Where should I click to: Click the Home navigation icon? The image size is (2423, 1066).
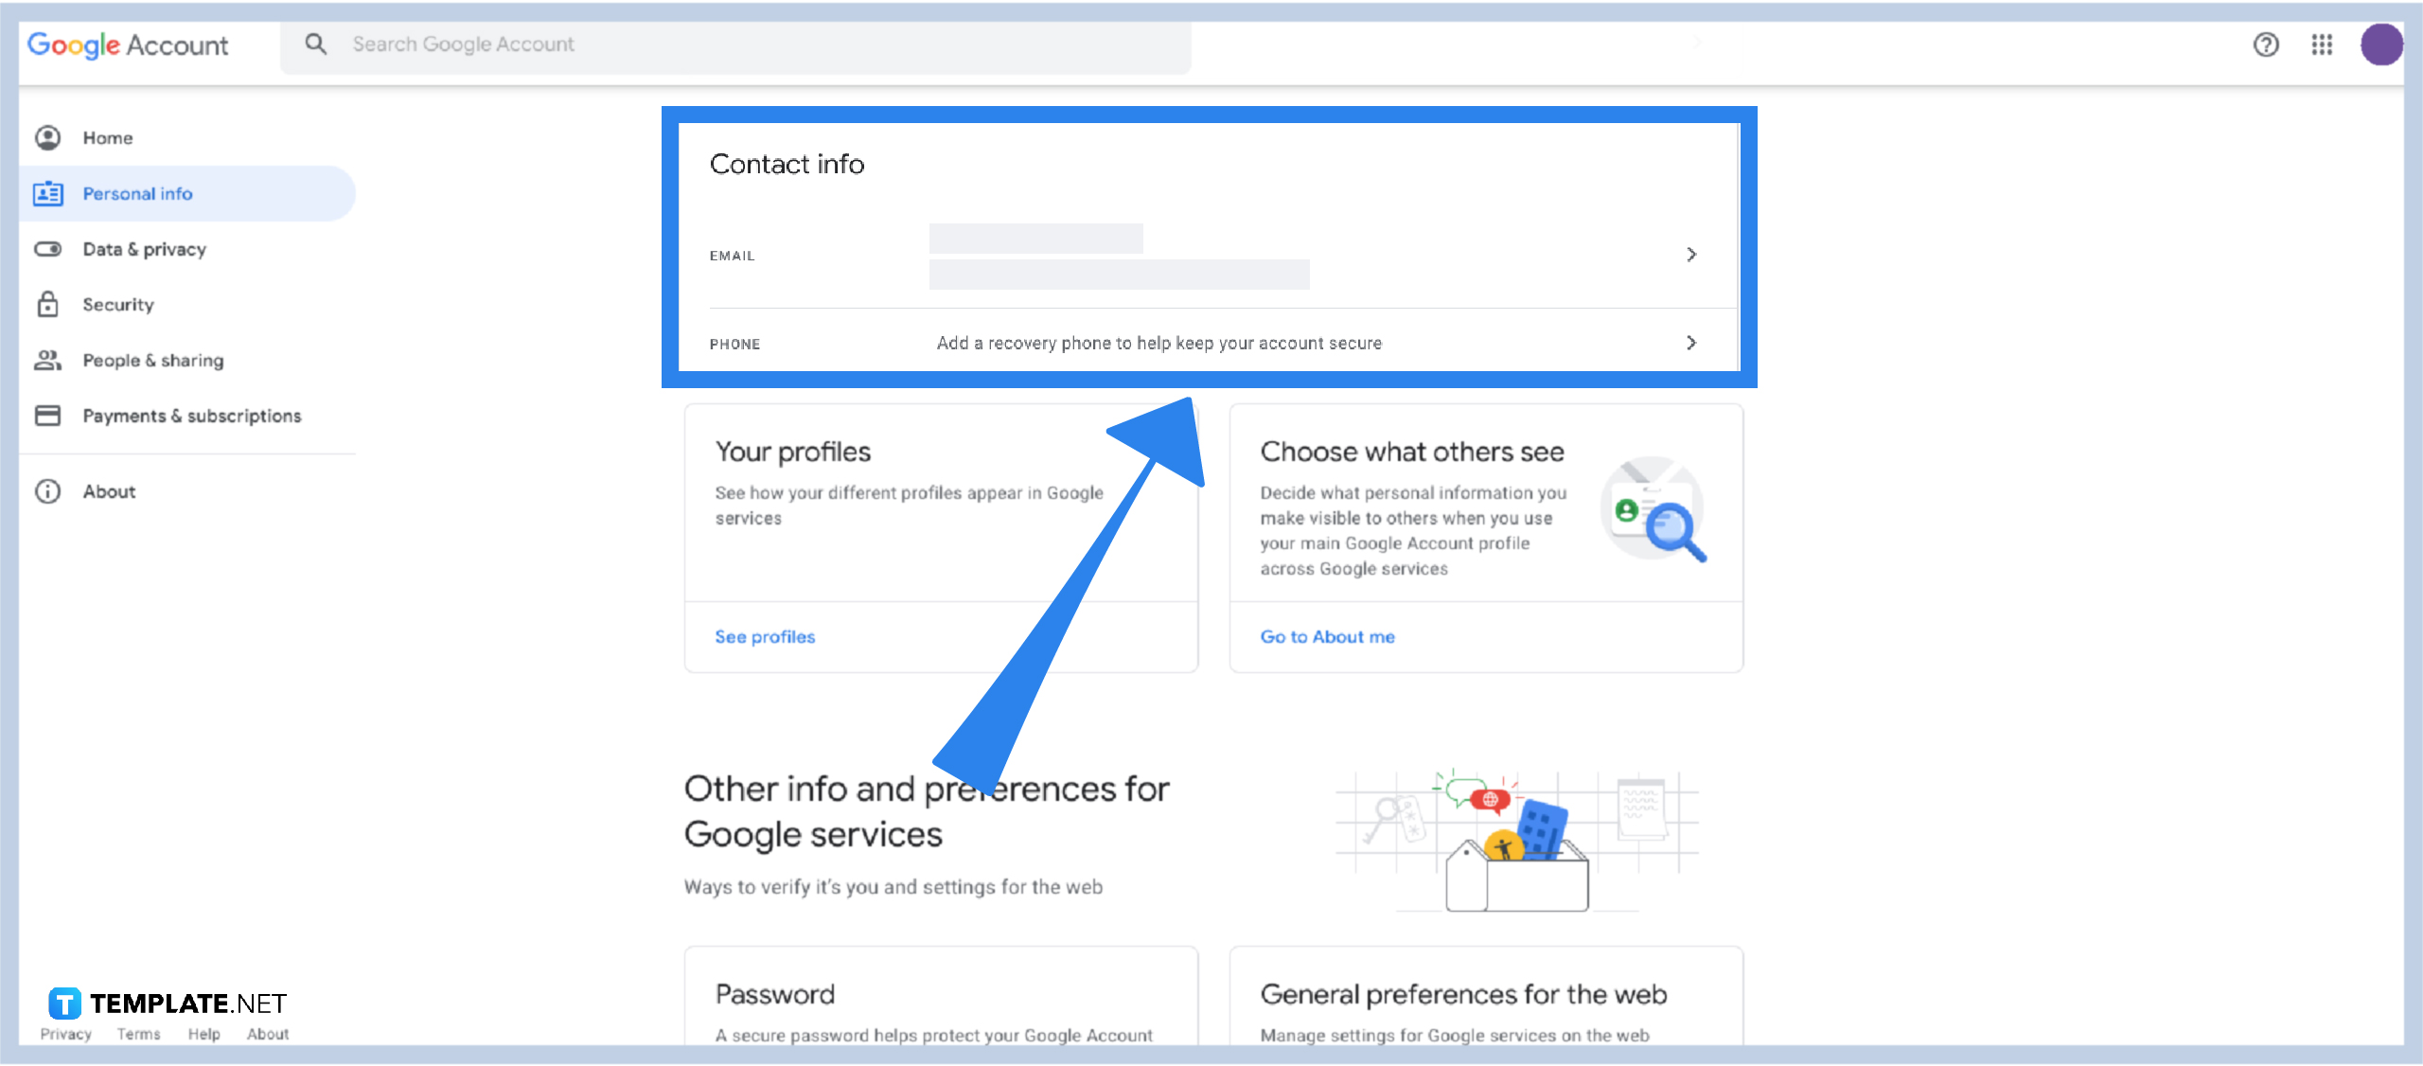point(48,136)
